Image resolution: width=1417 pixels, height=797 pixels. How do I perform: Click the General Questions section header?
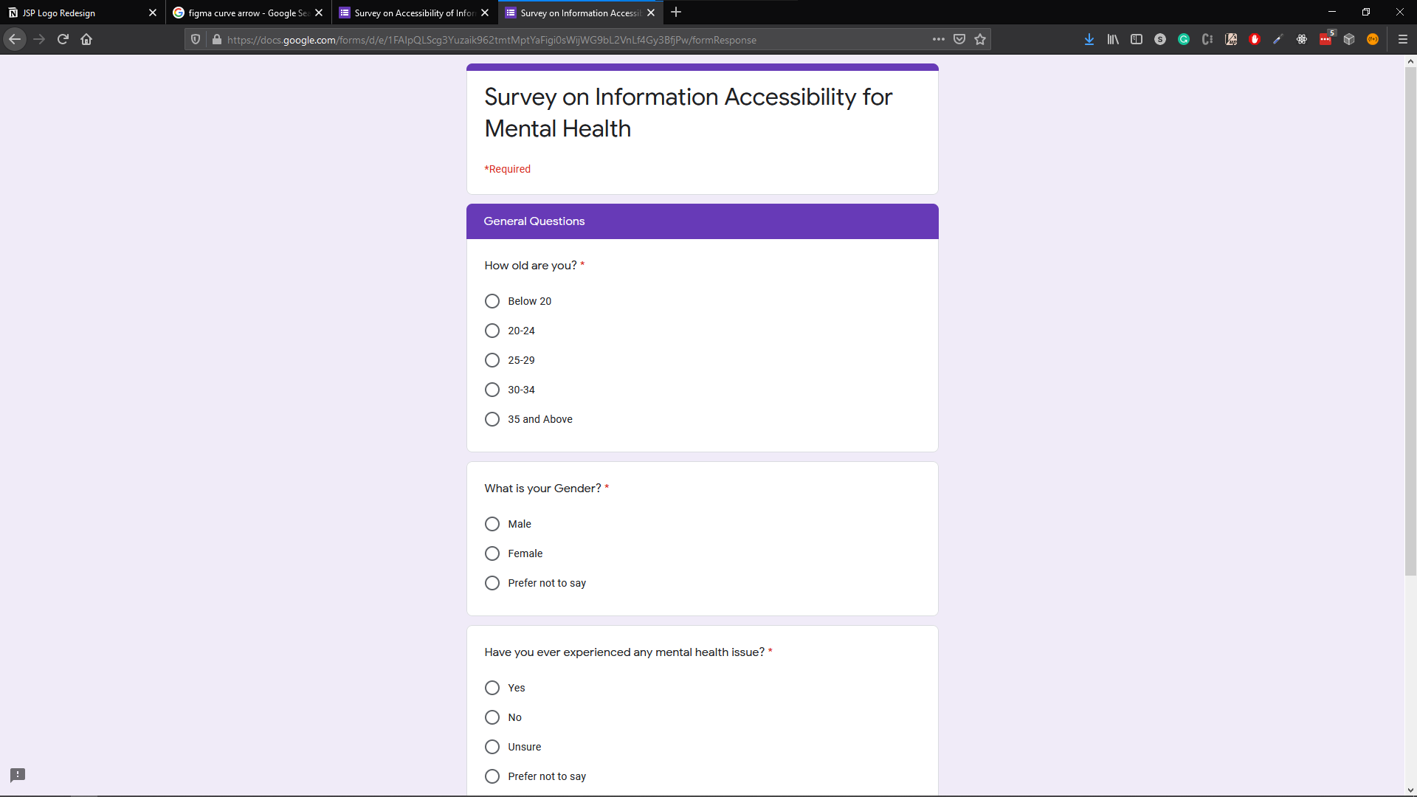702,221
